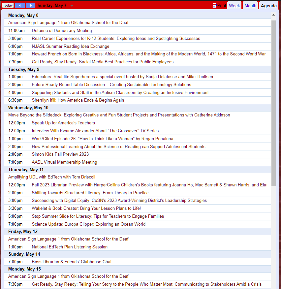The width and height of the screenshot is (281, 289).
Task: Open AASL Virtual Membership Meeting
Action: point(65,162)
